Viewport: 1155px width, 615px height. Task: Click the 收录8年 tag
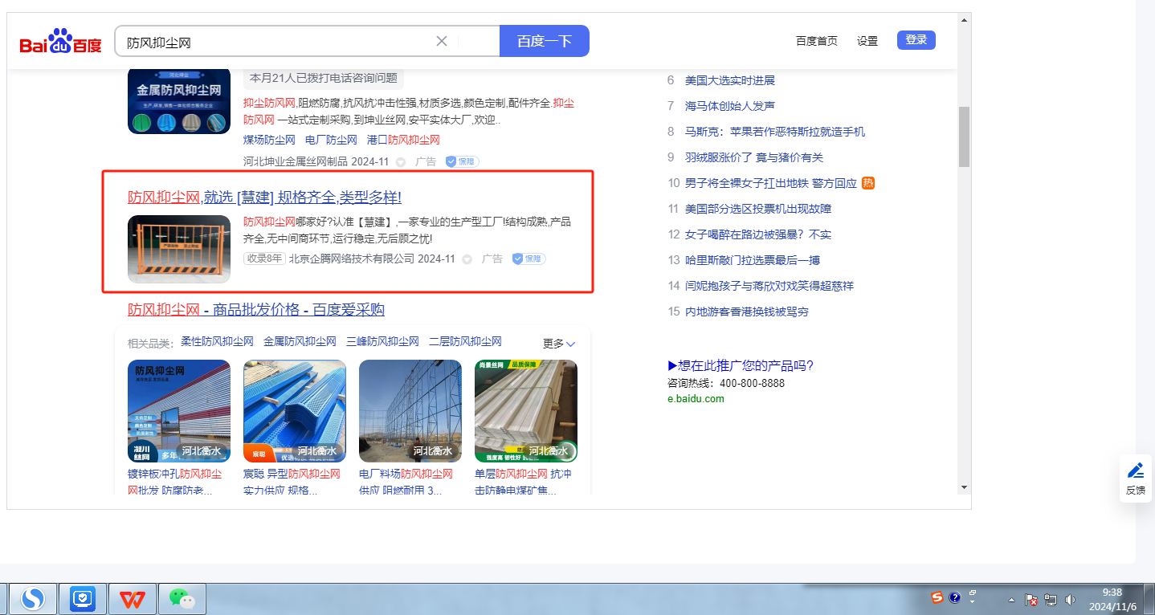[264, 259]
